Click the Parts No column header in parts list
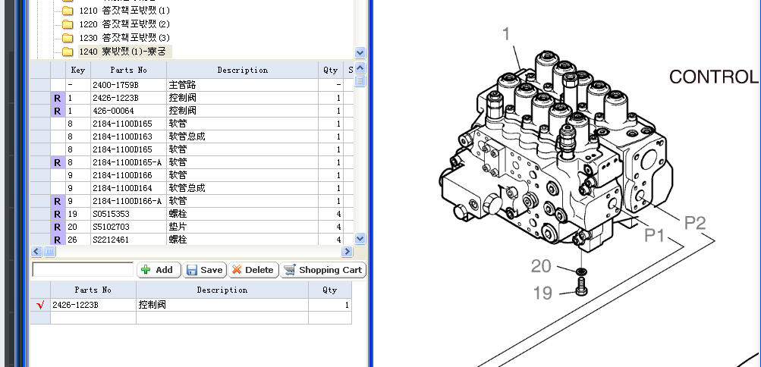761x367 pixels. [x=128, y=70]
